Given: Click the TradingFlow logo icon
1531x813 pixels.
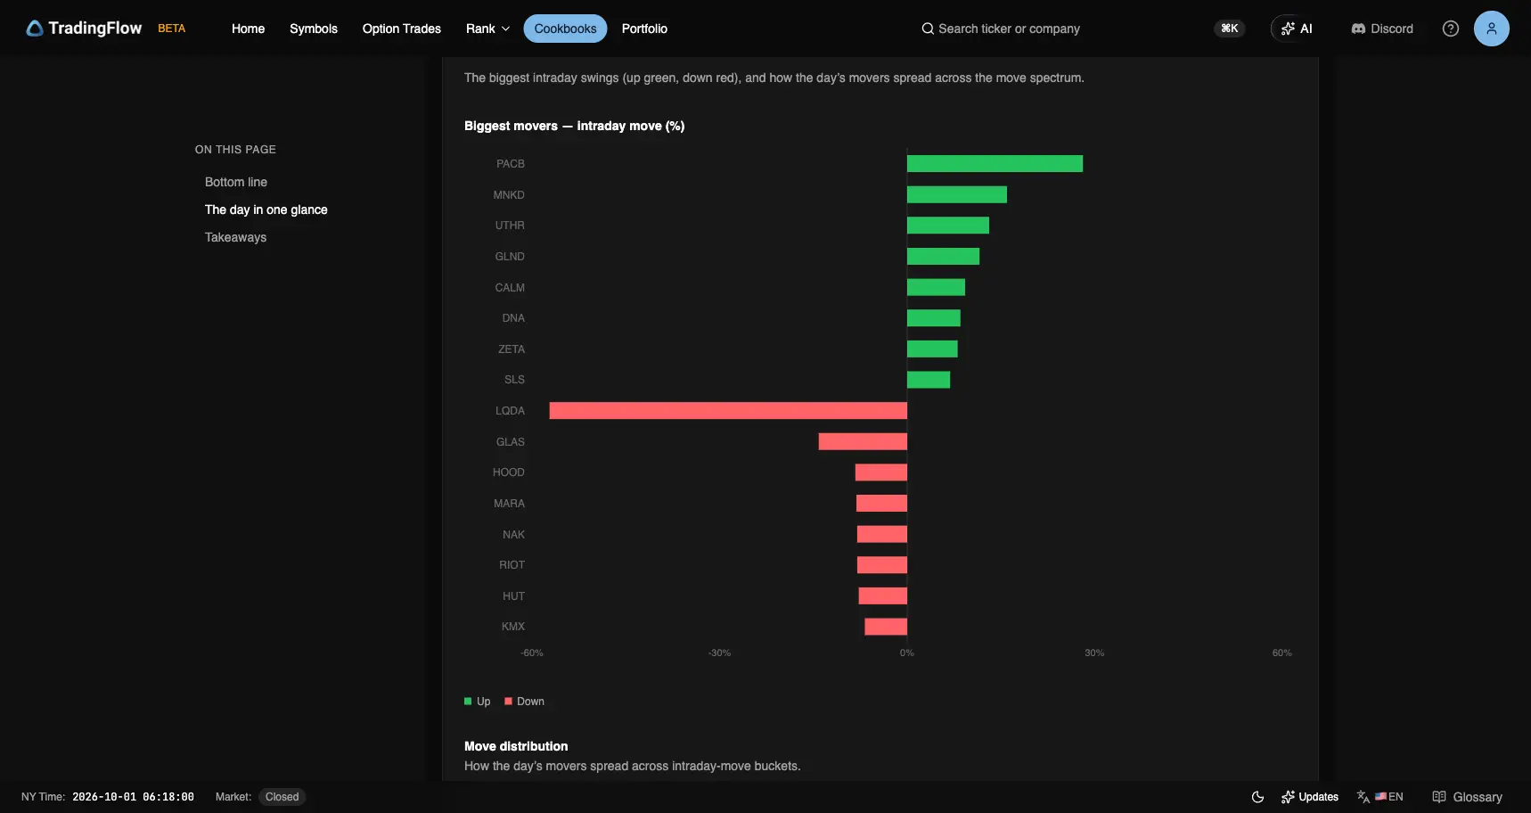Looking at the screenshot, I should tap(35, 29).
